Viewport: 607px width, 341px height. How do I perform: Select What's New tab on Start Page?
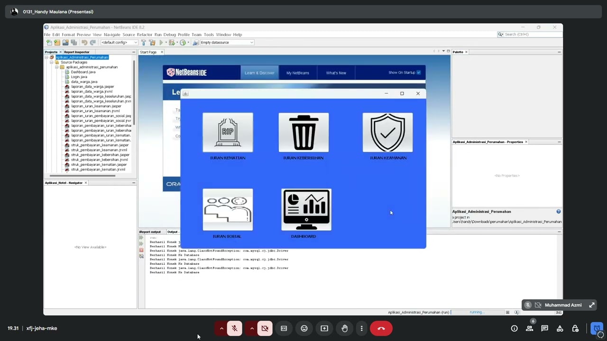click(x=336, y=72)
